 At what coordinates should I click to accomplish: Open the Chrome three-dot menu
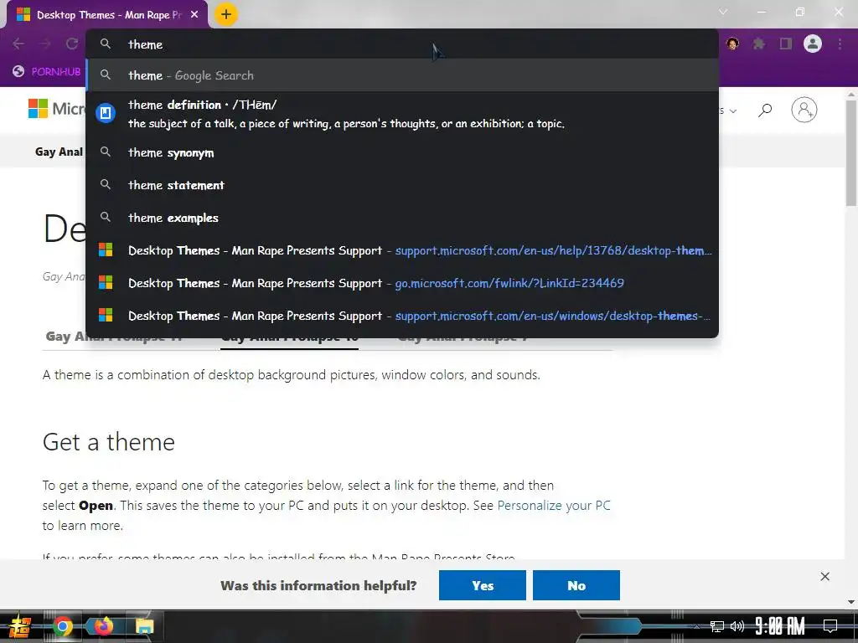click(x=840, y=44)
